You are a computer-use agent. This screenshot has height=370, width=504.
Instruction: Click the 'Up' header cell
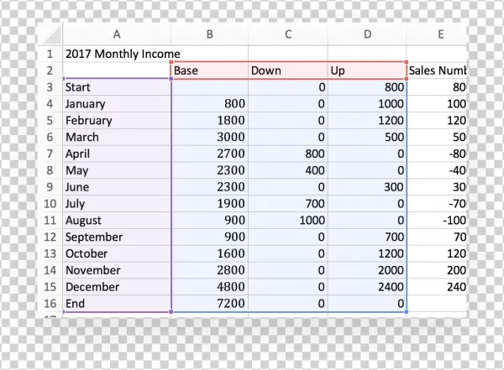click(x=367, y=70)
